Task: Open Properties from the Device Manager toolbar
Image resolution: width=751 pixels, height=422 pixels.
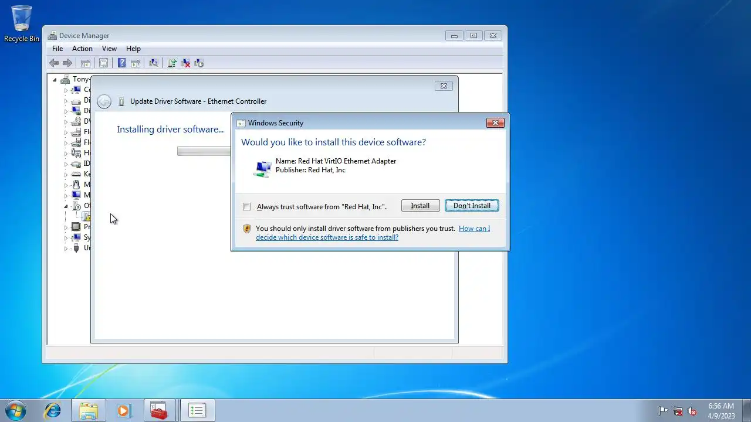Action: point(104,63)
